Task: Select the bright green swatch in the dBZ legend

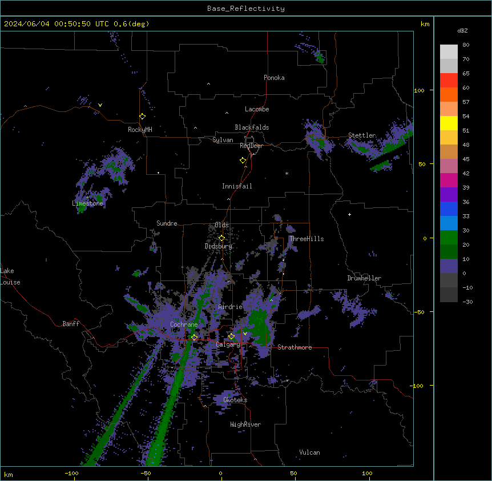Action: tap(449, 238)
